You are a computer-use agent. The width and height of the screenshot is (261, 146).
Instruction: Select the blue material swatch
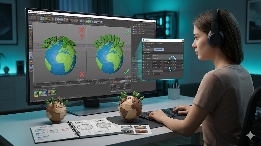tap(45, 93)
